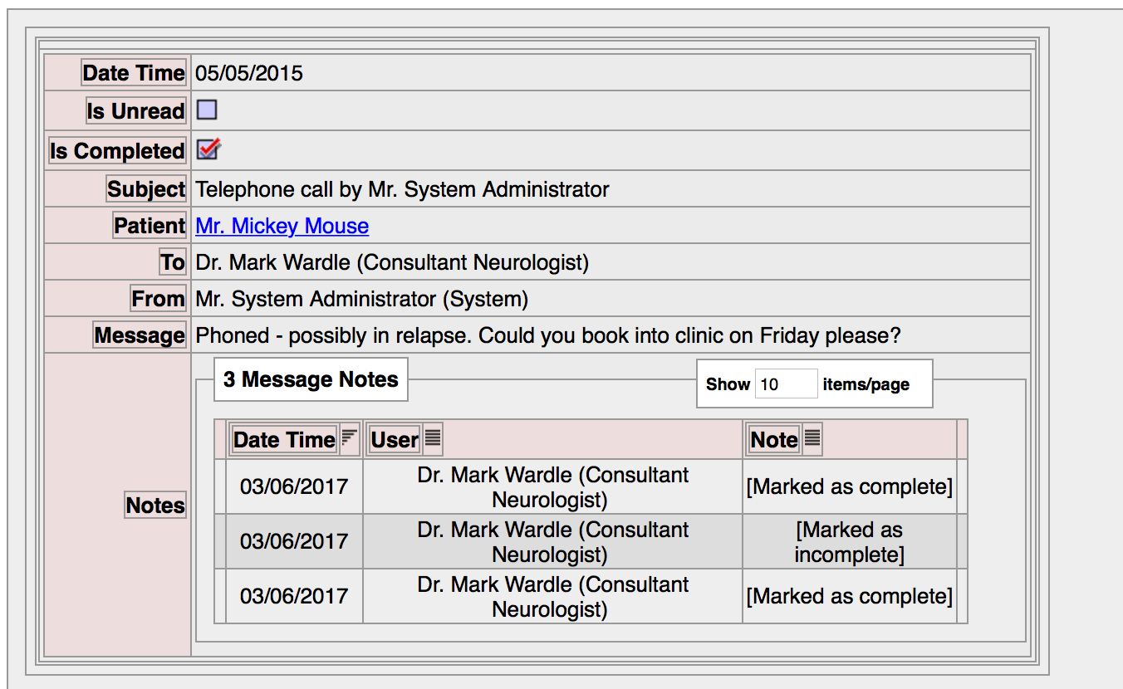Select the first note row marked as complete
This screenshot has width=1123, height=689.
coord(849,486)
